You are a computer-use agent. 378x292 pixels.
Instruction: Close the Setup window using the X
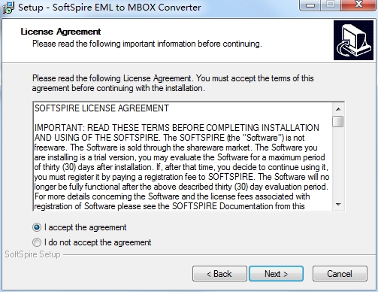pos(359,5)
